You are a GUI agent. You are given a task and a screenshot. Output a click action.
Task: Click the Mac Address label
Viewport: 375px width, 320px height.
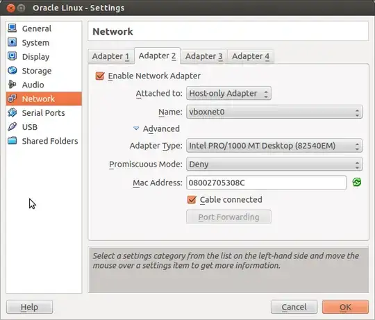158,183
